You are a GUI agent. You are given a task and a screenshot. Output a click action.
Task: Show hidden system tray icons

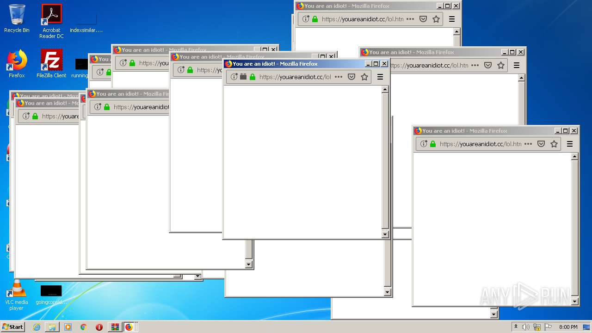tap(516, 327)
